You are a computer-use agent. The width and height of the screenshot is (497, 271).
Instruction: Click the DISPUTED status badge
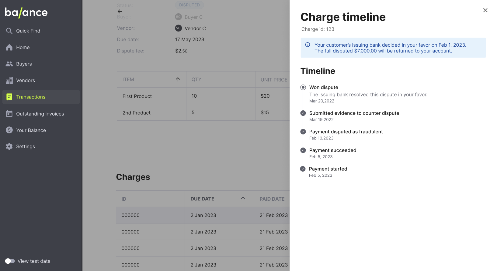[x=189, y=5]
